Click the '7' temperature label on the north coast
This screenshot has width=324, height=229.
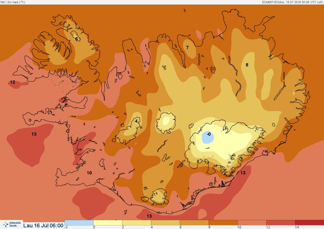[187, 47]
